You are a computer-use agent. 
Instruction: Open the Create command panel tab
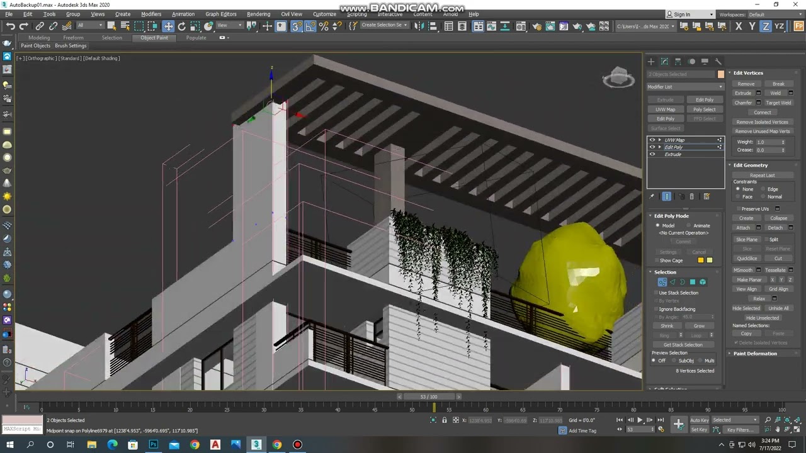(651, 62)
